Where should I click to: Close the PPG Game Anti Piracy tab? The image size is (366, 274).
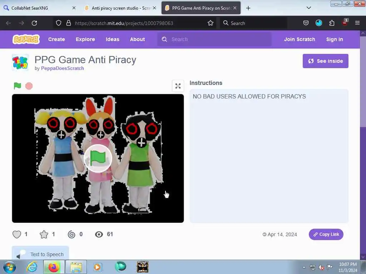235,8
